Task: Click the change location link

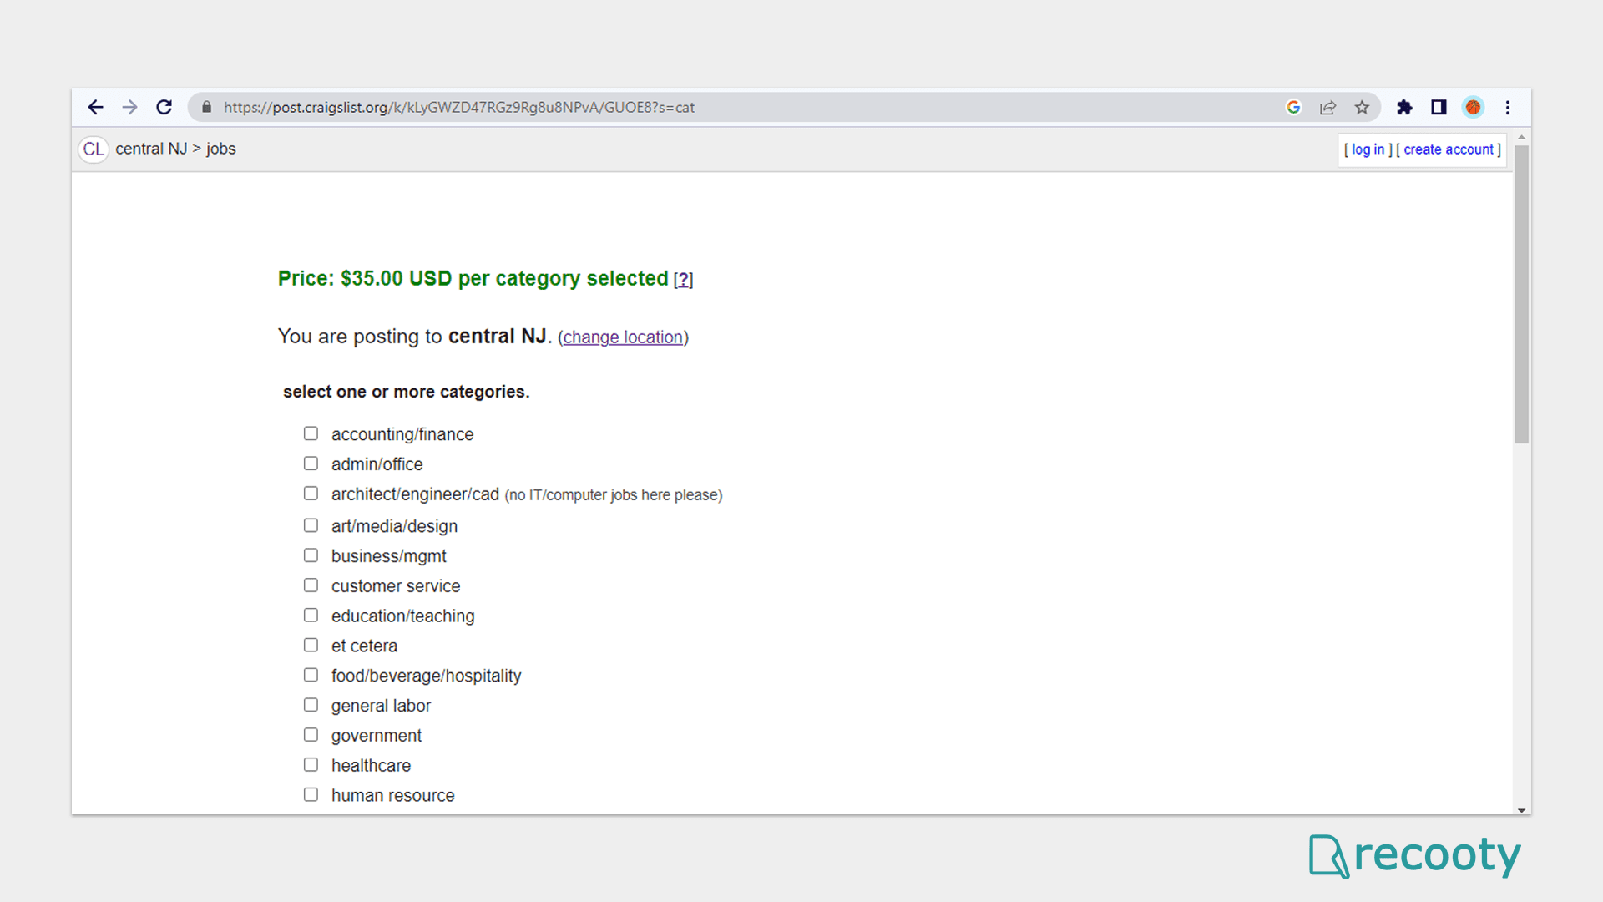Action: (623, 337)
